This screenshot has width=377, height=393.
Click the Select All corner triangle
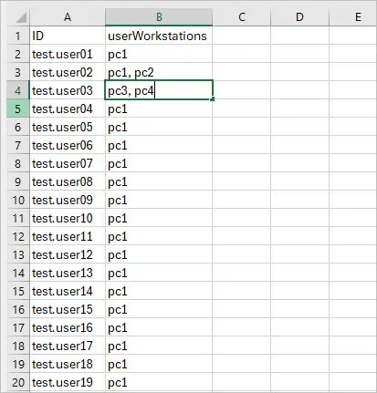pos(21,17)
